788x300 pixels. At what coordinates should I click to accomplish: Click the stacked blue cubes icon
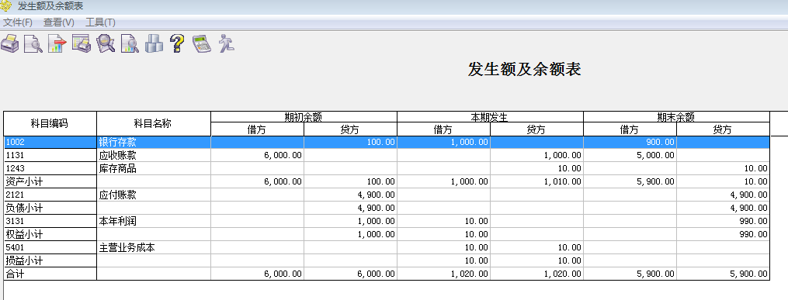[154, 43]
